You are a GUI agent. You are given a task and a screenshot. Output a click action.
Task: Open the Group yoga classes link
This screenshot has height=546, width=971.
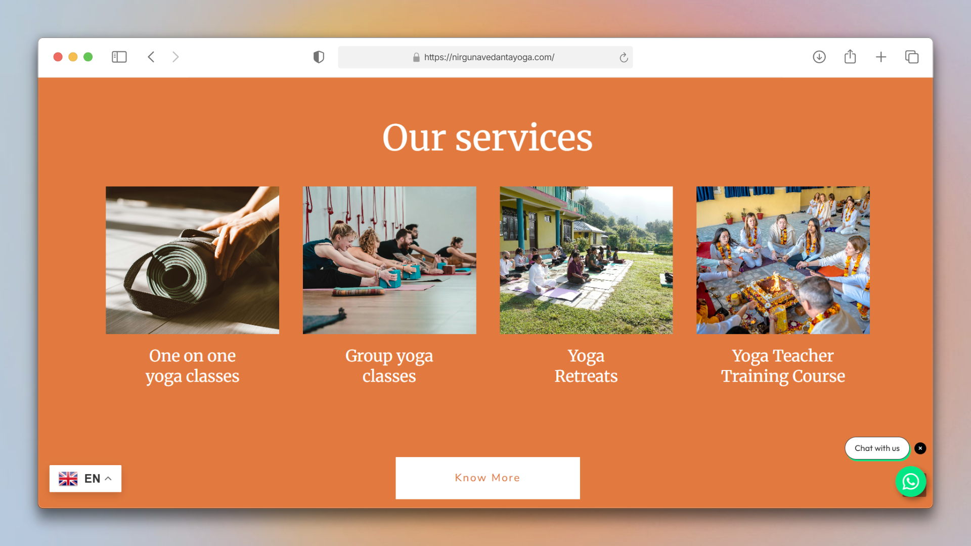[x=389, y=366]
